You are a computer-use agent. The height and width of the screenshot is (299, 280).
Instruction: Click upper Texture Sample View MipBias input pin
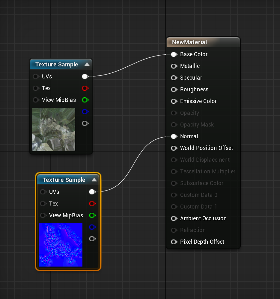pos(36,100)
